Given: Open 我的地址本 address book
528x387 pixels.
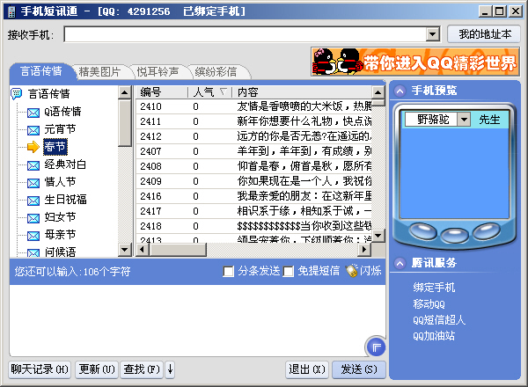Looking at the screenshot, I should point(484,34).
